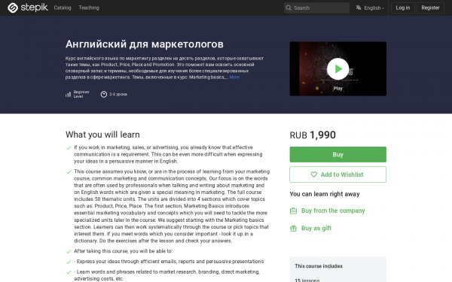Click the Log in button
The width and height of the screenshot is (452, 282).
click(x=403, y=8)
